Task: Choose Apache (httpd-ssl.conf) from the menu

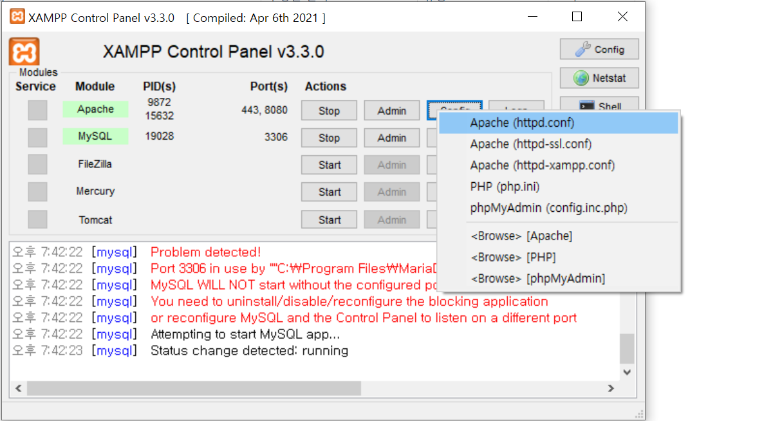Action: click(559, 144)
